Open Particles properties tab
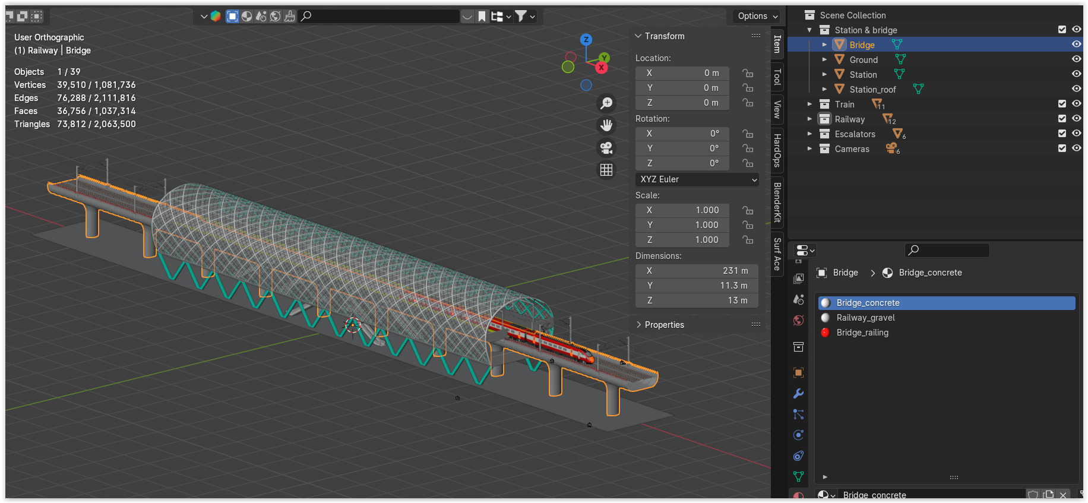The image size is (1088, 503). pos(799,415)
